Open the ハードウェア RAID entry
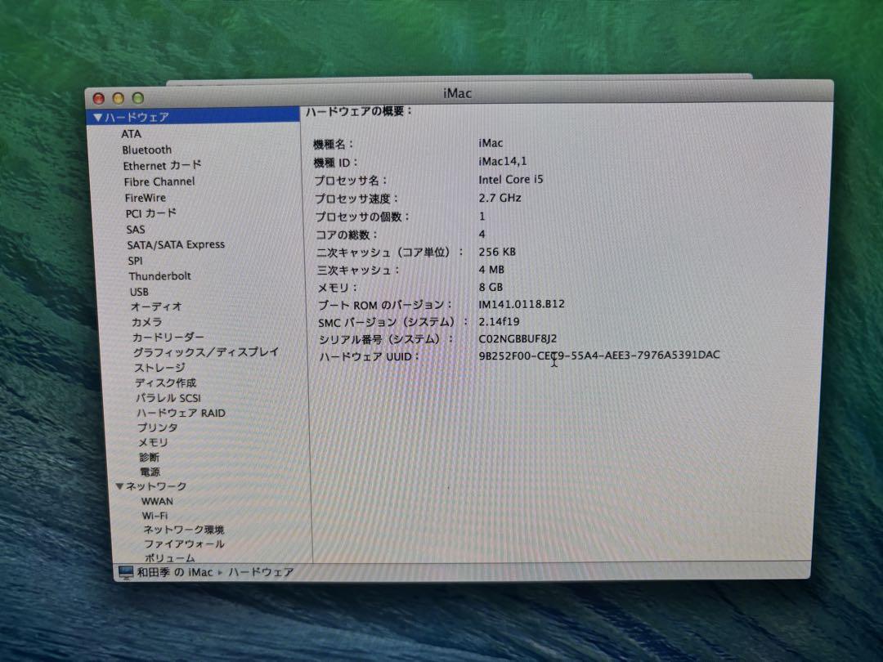 coord(181,414)
